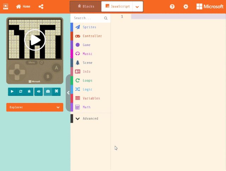
Task: Open the Info category
Action: (90, 72)
